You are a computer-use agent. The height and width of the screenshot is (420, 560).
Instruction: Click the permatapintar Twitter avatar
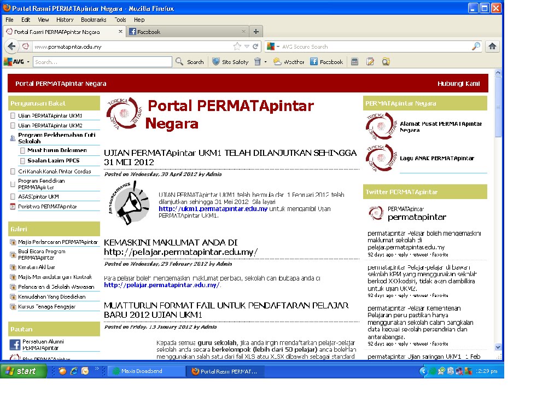coord(376,213)
